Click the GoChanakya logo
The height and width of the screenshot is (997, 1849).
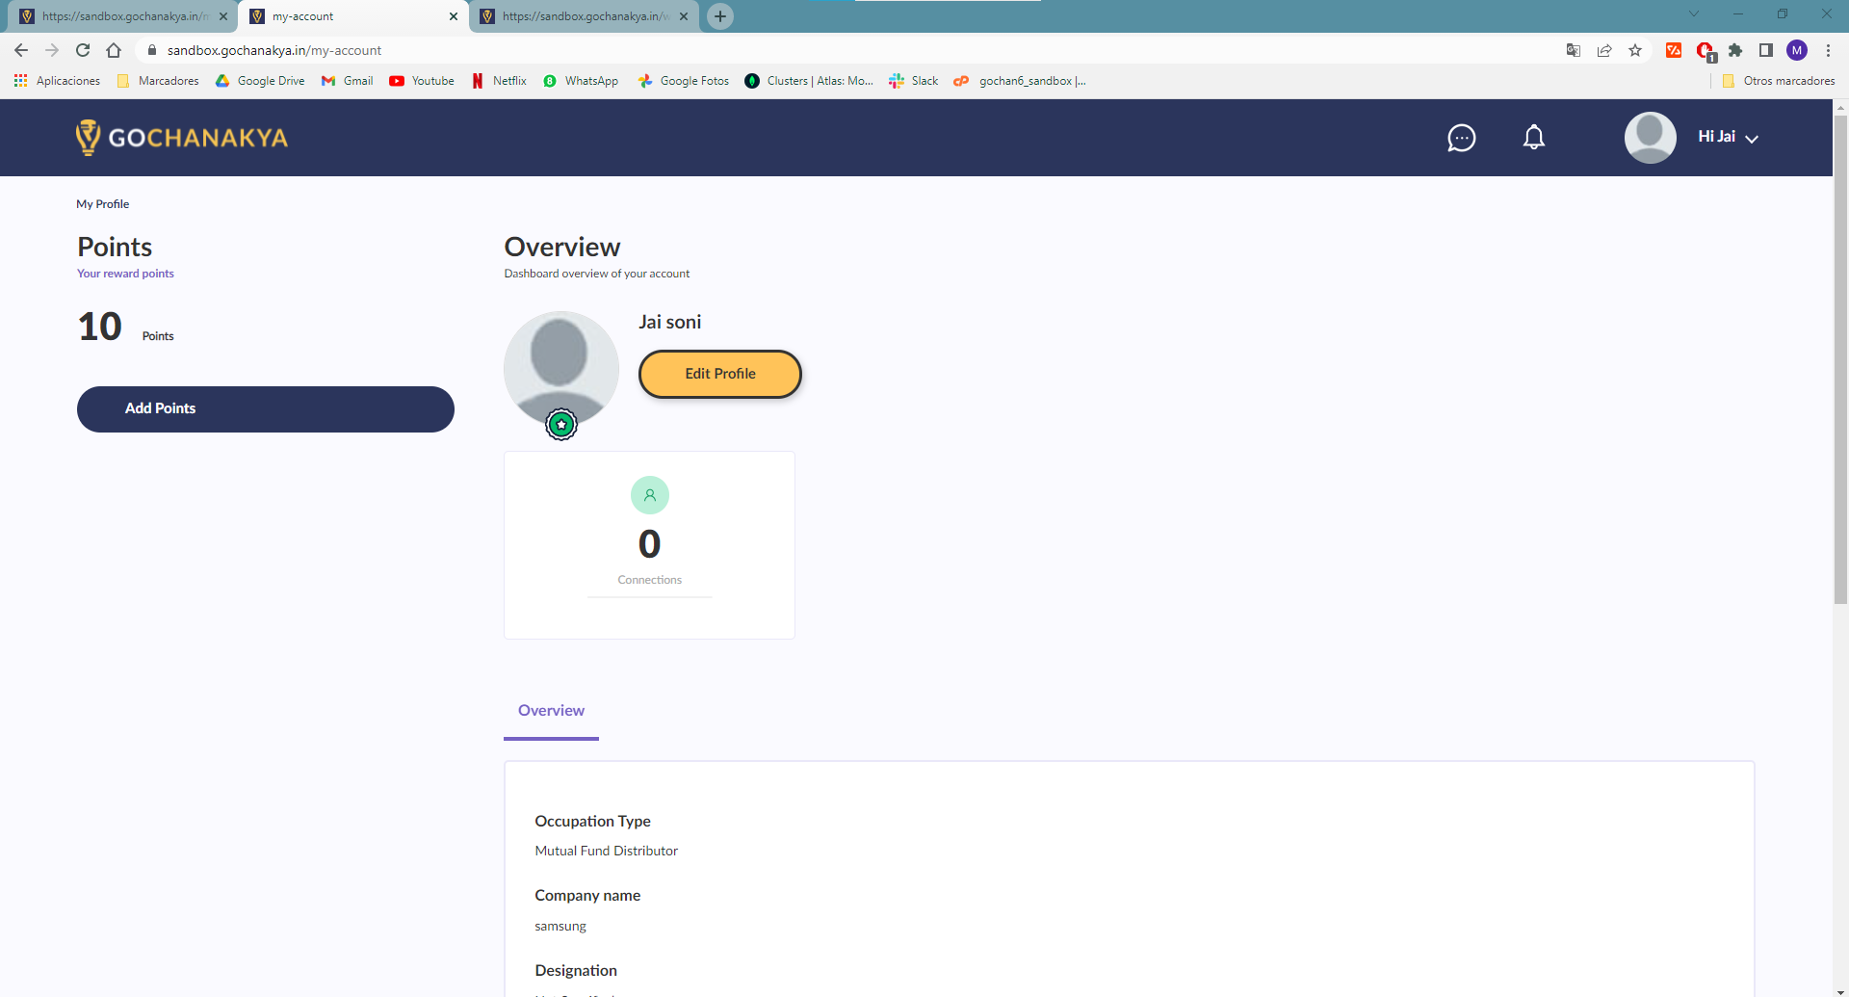182,137
